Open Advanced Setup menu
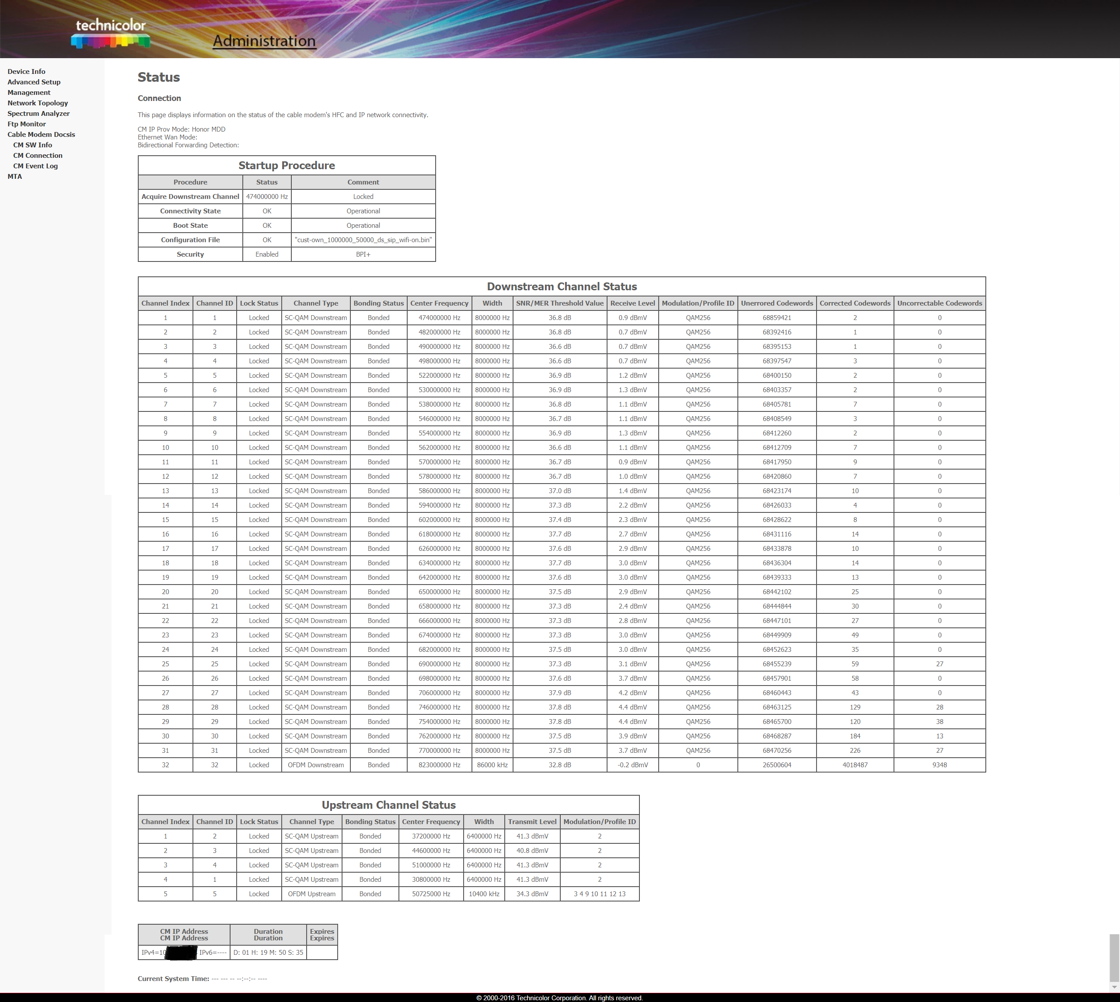1120x1002 pixels. point(34,82)
